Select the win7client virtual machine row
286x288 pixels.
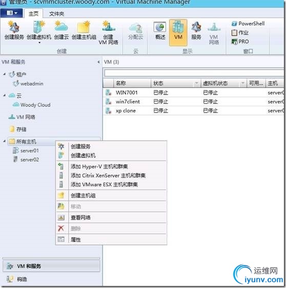tap(193, 102)
